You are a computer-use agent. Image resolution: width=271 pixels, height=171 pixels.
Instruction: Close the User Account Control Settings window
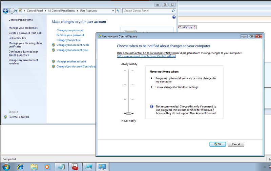click(258, 36)
